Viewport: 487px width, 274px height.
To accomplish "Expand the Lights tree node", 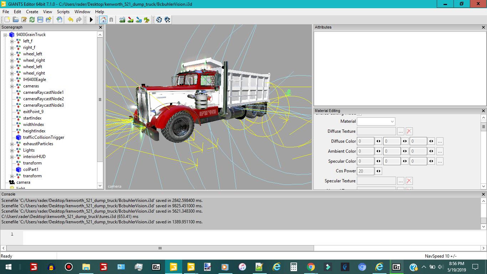I will 12,151.
